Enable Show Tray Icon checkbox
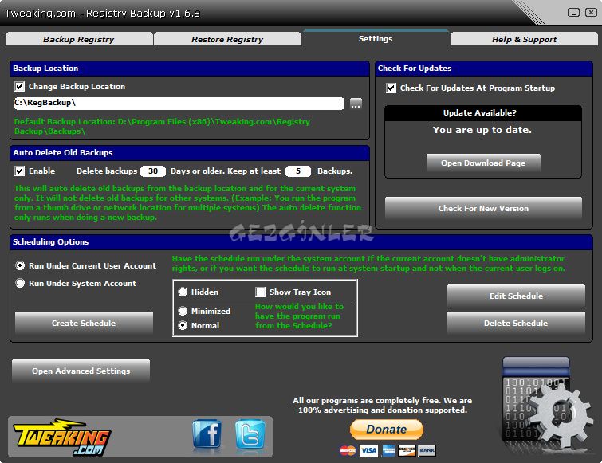The width and height of the screenshot is (602, 463). (x=260, y=292)
